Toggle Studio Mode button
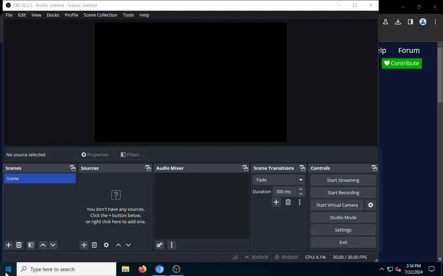Image resolution: width=443 pixels, height=276 pixels. 343,217
